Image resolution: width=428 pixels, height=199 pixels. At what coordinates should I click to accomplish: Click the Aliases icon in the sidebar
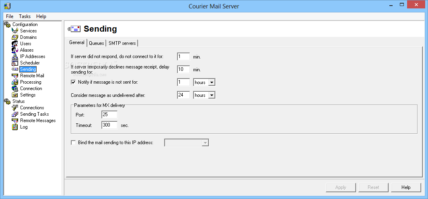pyautogui.click(x=15, y=50)
